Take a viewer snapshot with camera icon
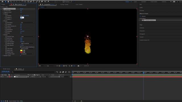Screen dimensions: 182x102 coord(78,66)
